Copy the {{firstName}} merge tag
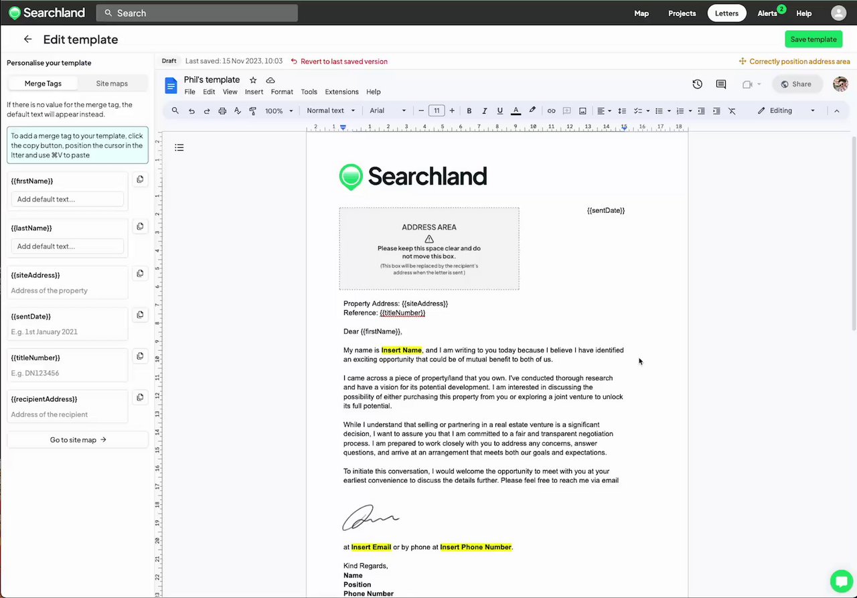 140,179
